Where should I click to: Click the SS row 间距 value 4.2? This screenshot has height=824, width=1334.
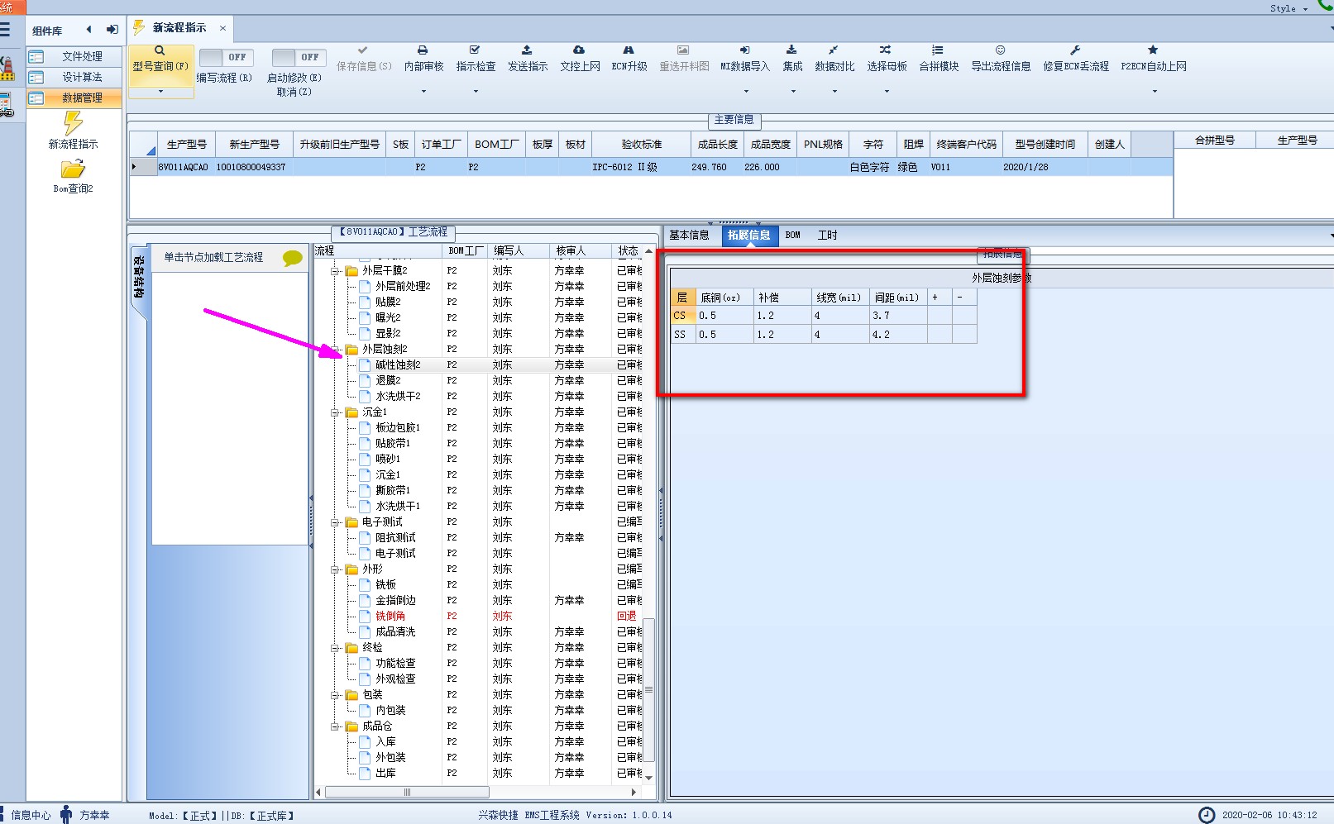[x=898, y=335]
